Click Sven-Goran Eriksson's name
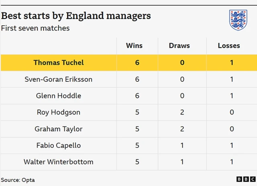Screen dimensions: 257x186 pyautogui.click(x=59, y=79)
